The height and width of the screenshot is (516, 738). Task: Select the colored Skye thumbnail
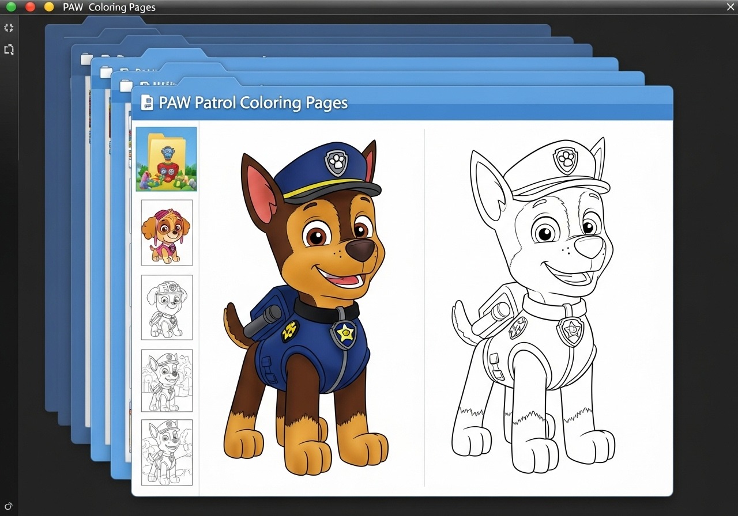pyautogui.click(x=167, y=233)
